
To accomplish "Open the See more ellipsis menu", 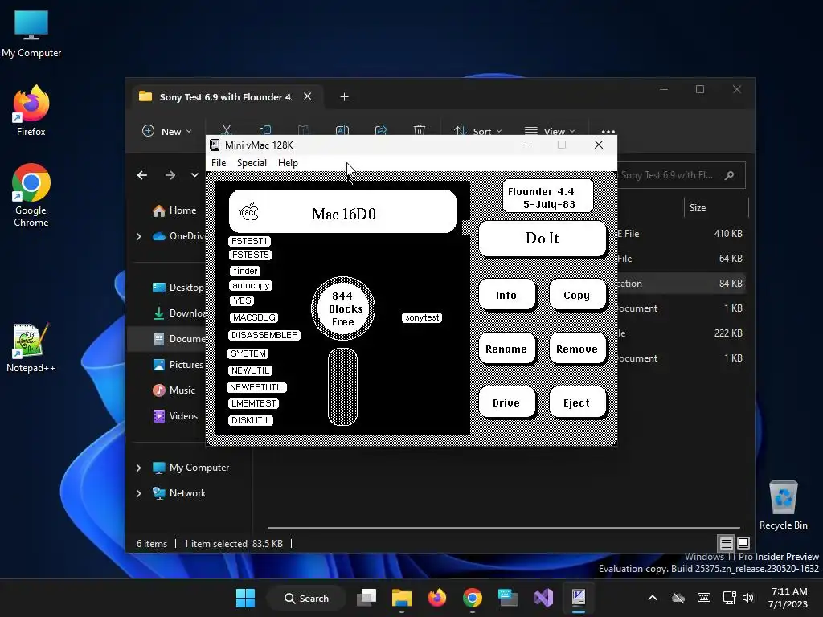I will 608,131.
